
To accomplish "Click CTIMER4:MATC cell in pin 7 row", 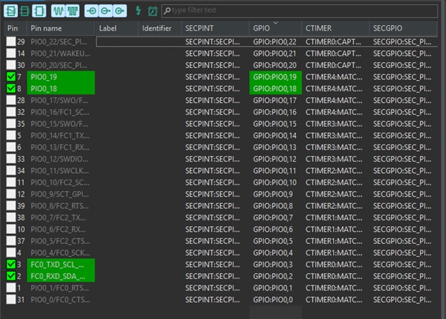I will pos(335,77).
